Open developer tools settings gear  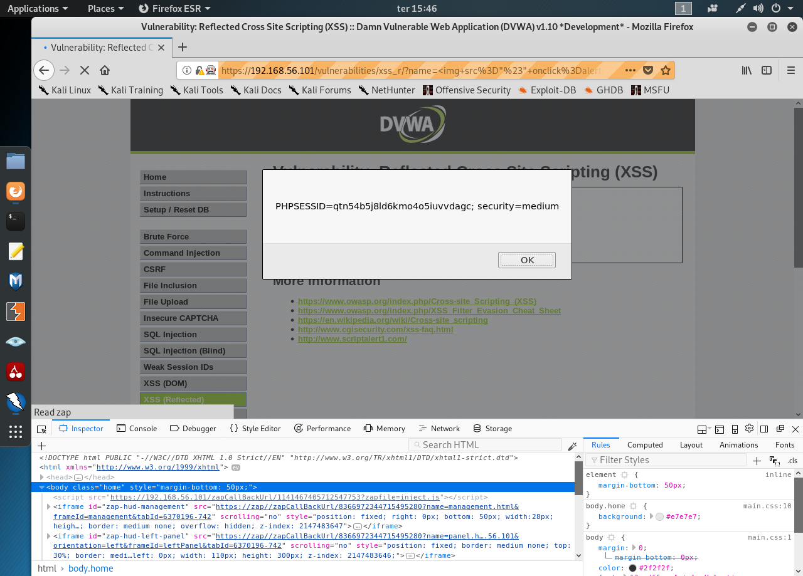point(749,429)
